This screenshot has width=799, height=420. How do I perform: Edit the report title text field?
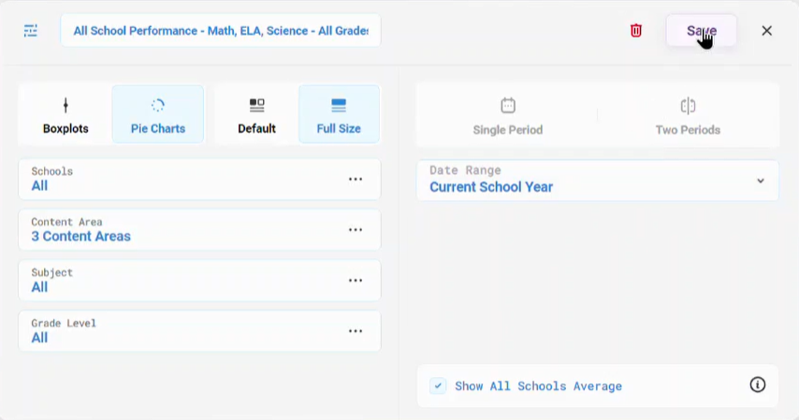click(221, 31)
